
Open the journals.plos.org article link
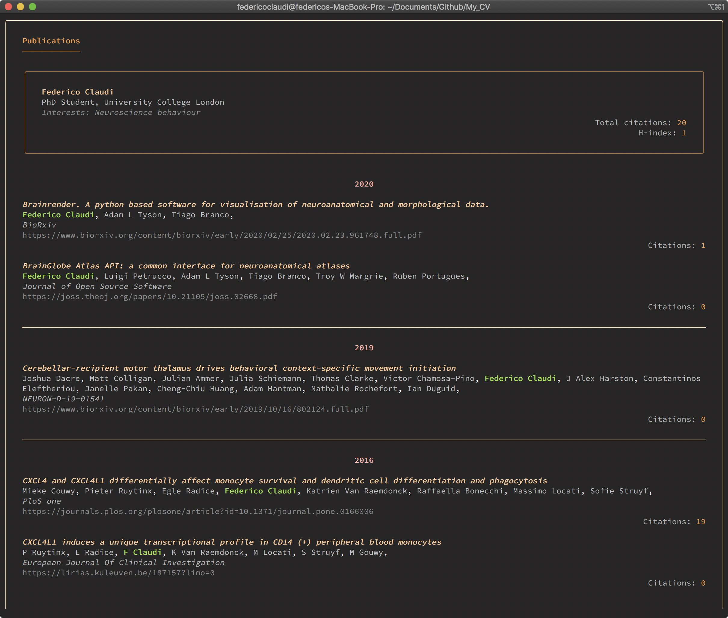tap(198, 511)
